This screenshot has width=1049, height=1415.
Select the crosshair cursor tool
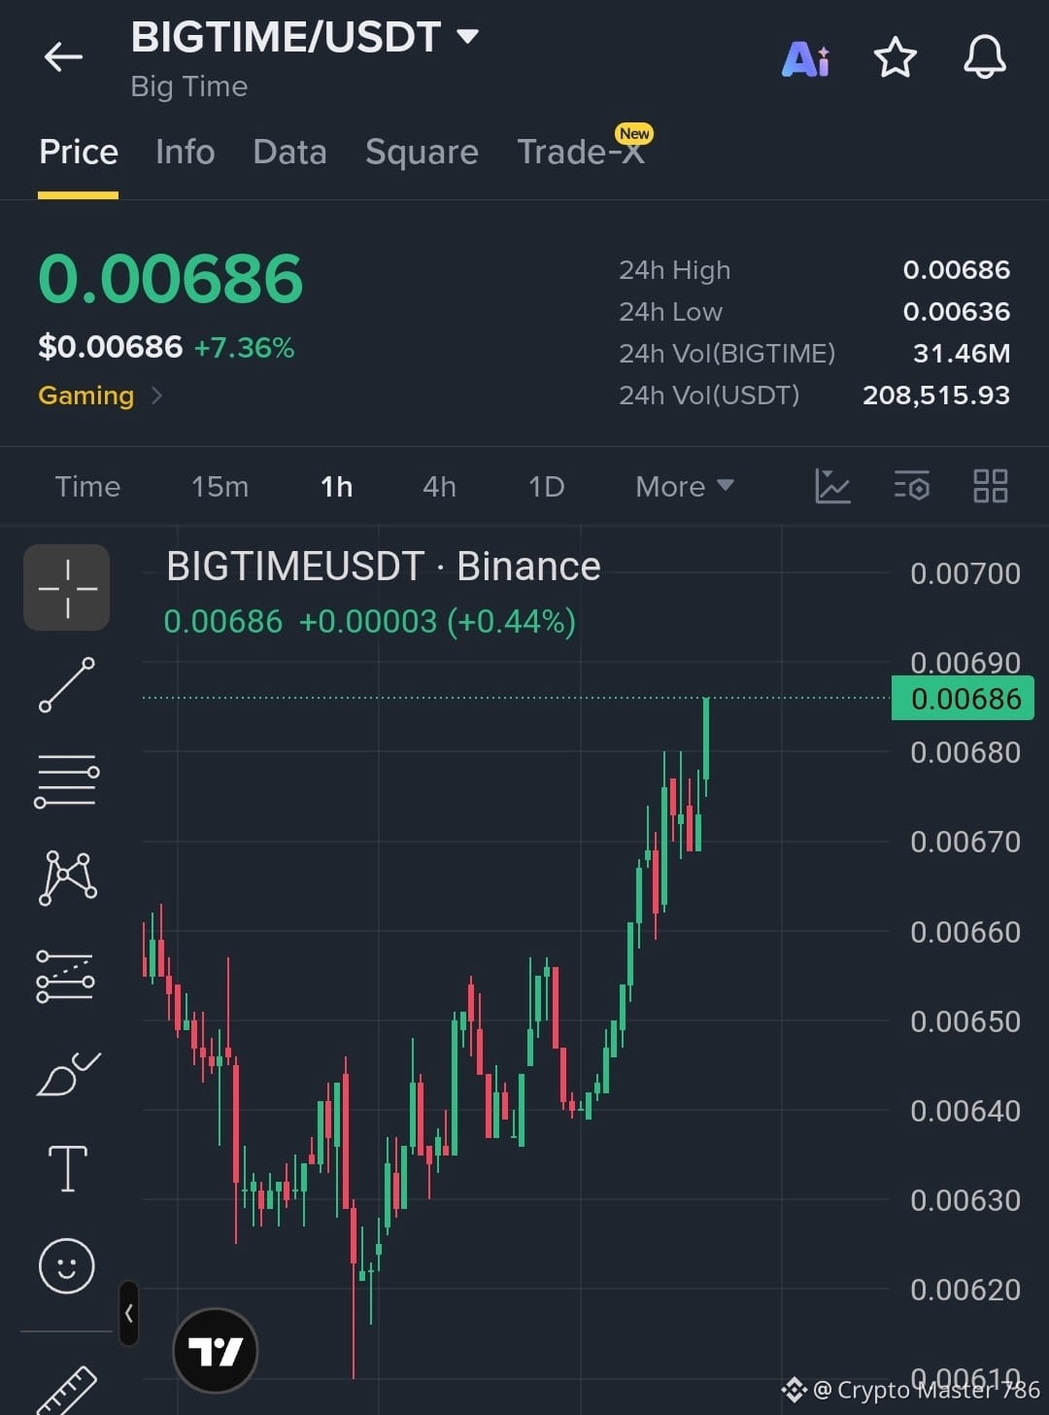[67, 587]
